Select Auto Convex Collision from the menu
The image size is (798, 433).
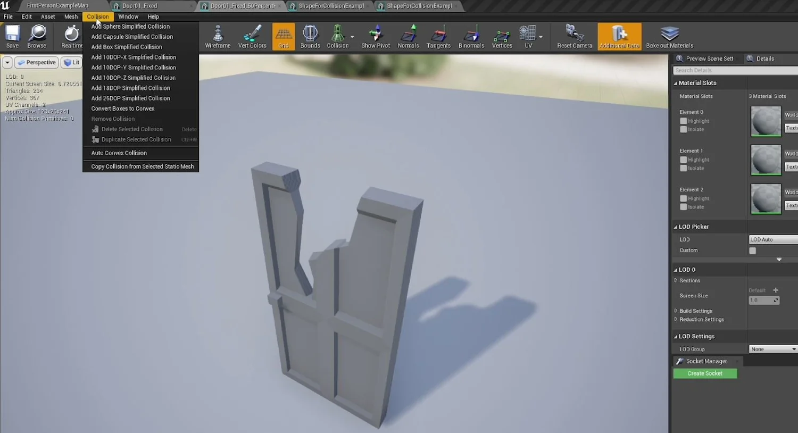point(119,153)
